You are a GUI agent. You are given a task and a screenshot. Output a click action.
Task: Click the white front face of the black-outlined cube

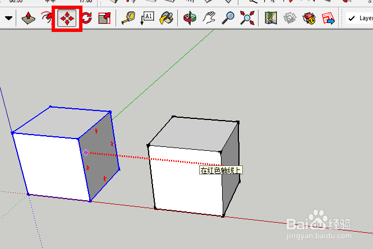187,181
